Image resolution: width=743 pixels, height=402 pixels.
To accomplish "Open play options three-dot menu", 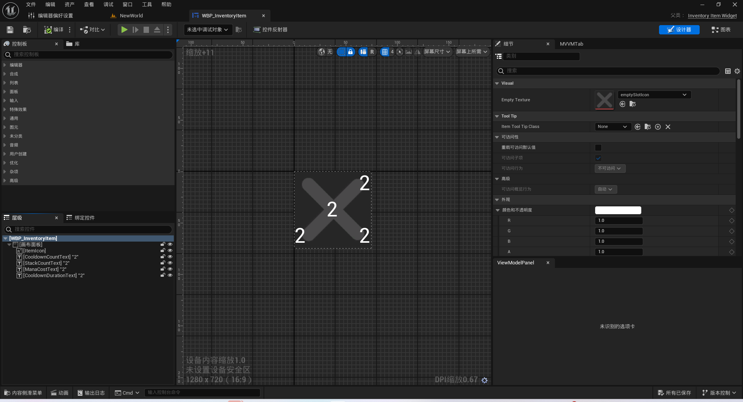I will tap(168, 30).
